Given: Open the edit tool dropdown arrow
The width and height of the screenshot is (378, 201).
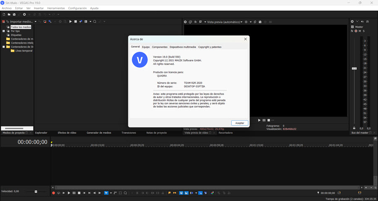Looking at the screenshot, I should [111, 193].
